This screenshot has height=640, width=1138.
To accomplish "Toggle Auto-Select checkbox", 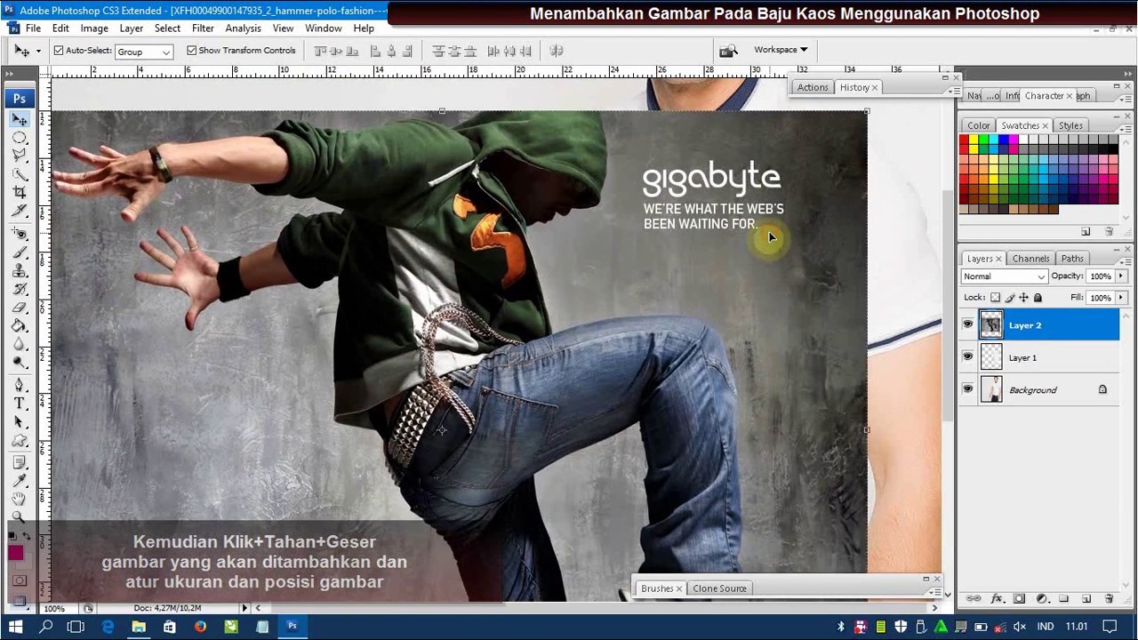I will [x=59, y=51].
